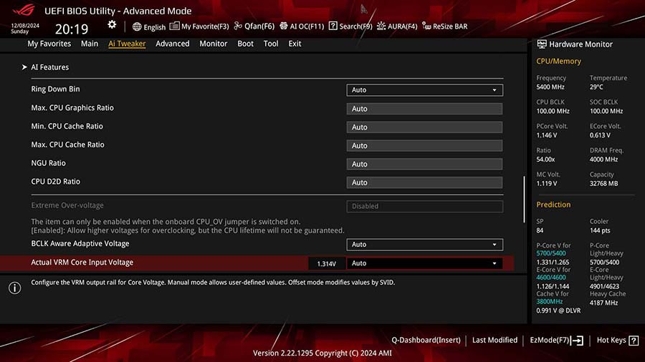Click the CPU/Memory section heading
645x362 pixels.
558,61
